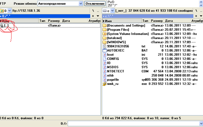Select the pagefile sys file icon
The width and height of the screenshot is (203, 127).
point(105,80)
